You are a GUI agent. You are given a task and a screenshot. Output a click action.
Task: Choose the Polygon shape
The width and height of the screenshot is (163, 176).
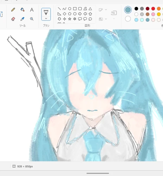[85, 9]
